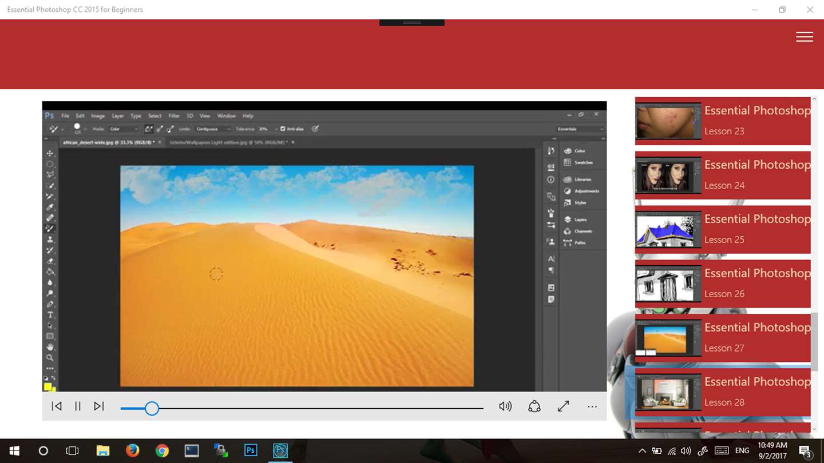The image size is (824, 463).
Task: Mute the video player volume
Action: 505,406
